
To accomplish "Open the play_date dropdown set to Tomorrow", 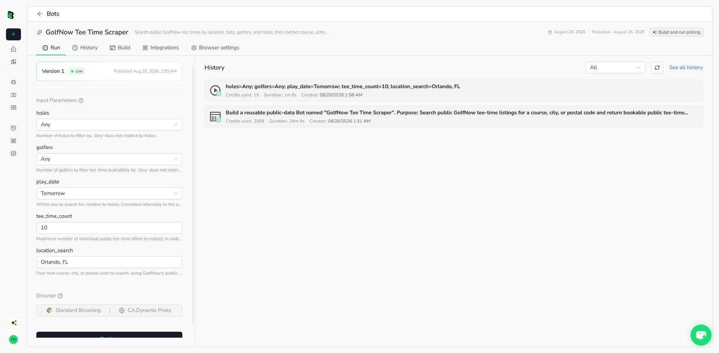I will point(109,193).
